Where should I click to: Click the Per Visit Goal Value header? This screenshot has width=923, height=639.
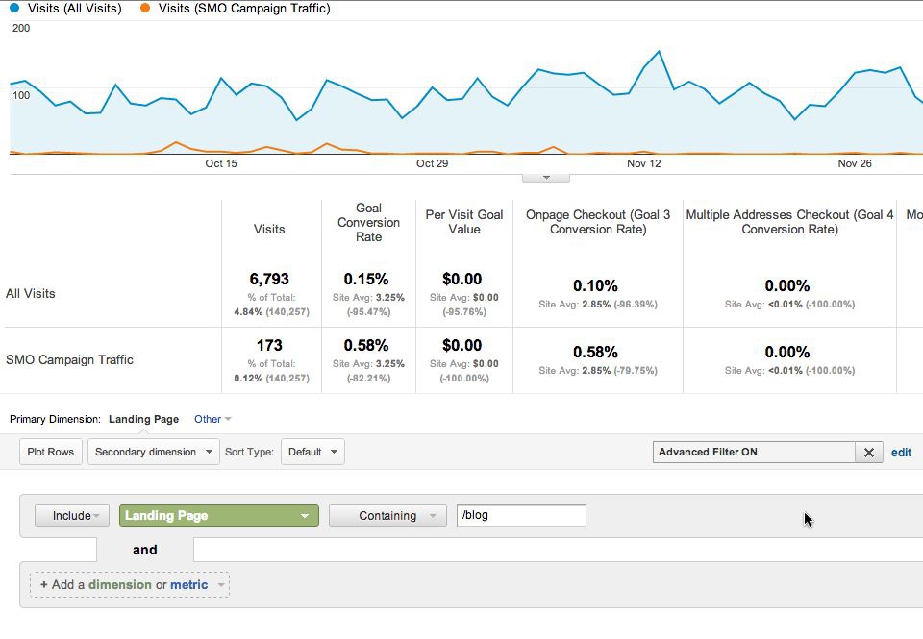click(x=464, y=222)
